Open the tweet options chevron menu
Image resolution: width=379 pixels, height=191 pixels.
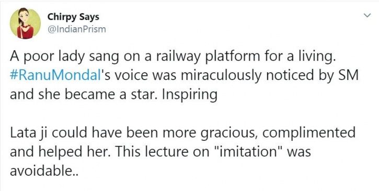point(367,16)
